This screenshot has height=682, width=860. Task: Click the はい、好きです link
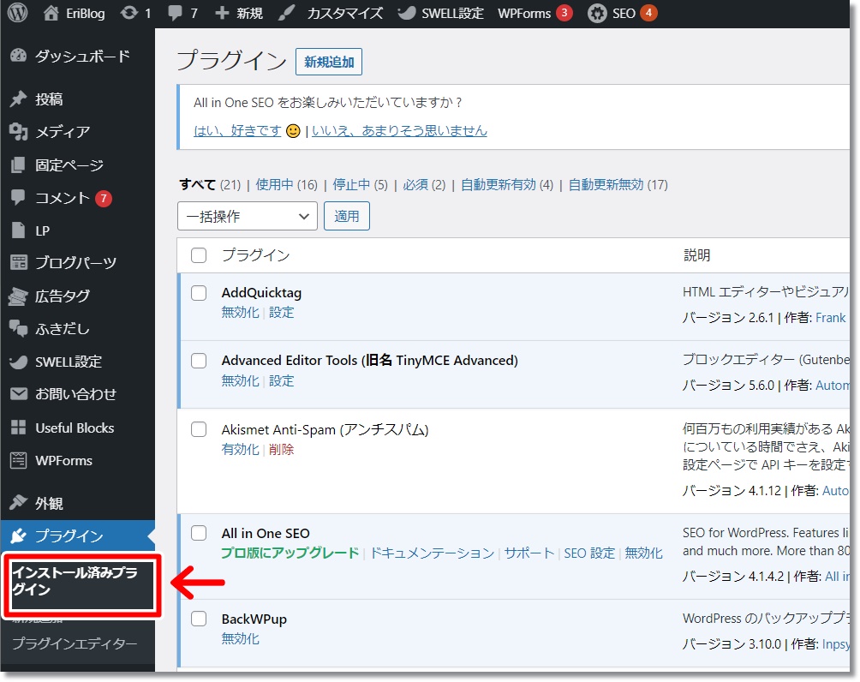[x=237, y=130]
